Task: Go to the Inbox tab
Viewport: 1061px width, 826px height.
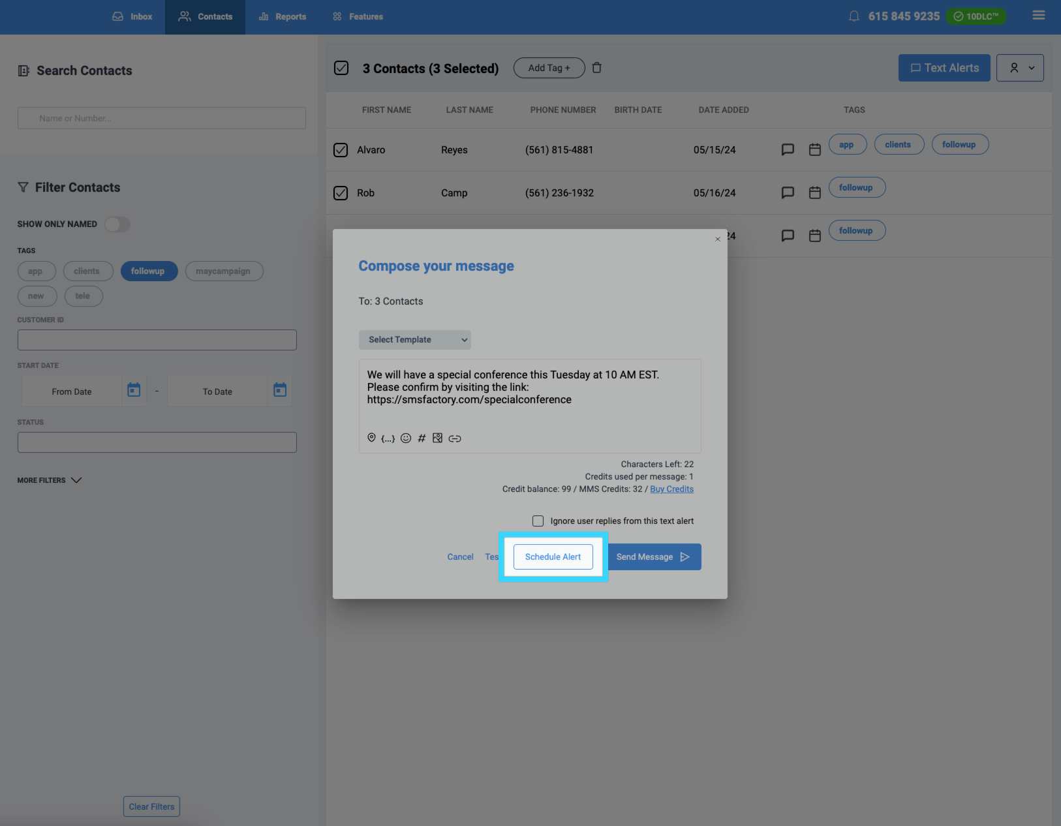Action: [132, 17]
